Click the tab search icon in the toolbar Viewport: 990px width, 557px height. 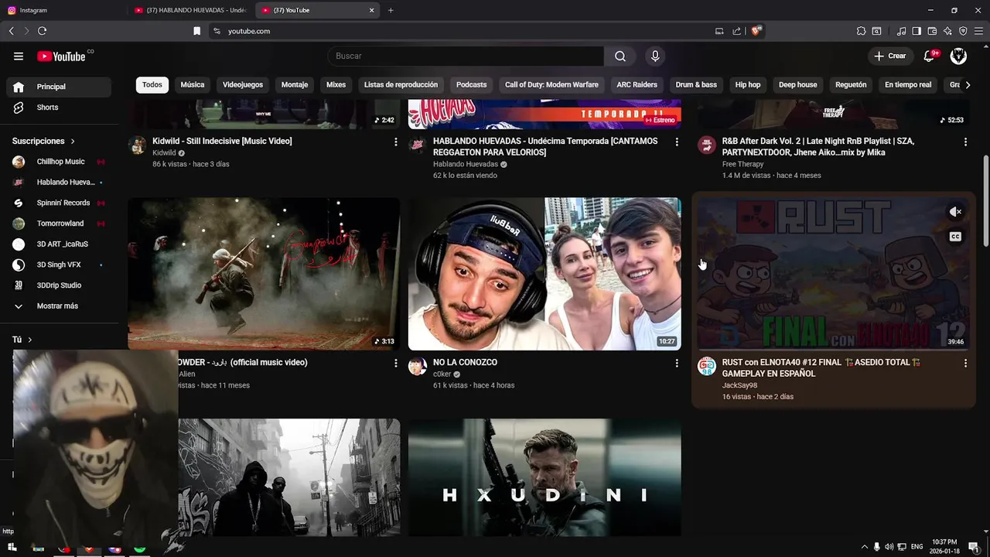point(876,31)
